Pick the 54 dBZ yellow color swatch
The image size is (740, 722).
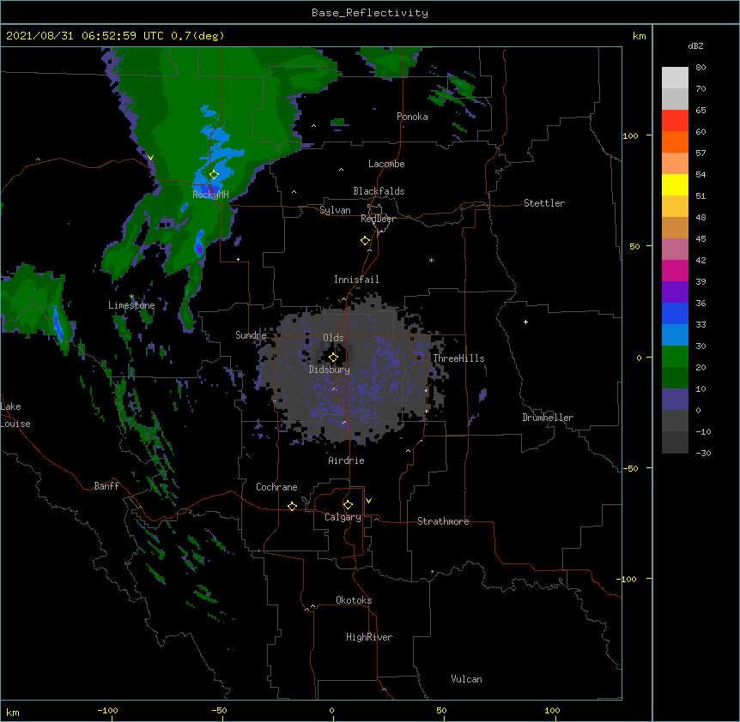(675, 184)
